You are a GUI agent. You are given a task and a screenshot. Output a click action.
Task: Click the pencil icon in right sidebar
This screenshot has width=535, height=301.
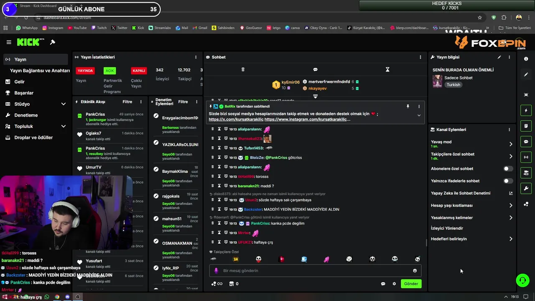[x=526, y=74]
